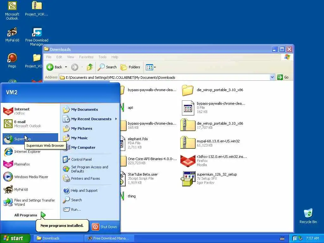Click the Windows start button
Viewport: 324px width, 243px height.
(15, 238)
